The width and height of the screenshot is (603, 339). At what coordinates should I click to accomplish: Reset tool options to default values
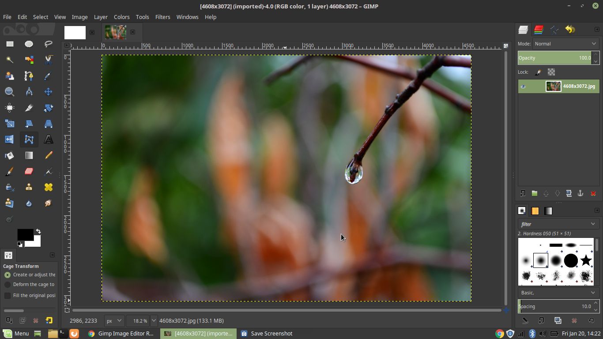pos(49,320)
